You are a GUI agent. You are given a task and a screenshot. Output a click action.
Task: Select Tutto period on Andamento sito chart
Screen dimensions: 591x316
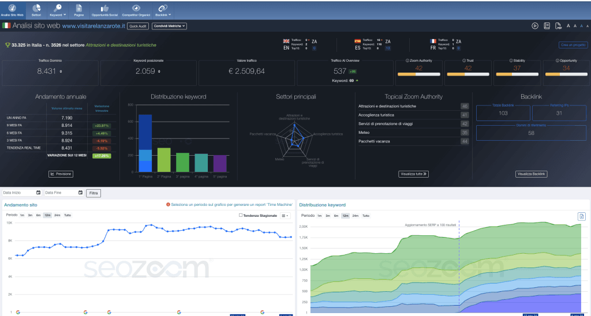68,216
